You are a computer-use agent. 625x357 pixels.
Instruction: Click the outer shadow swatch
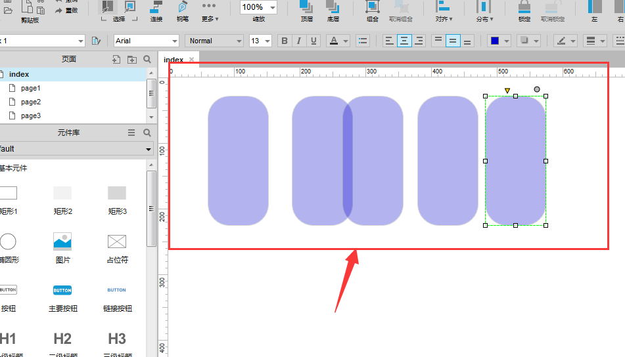point(524,41)
